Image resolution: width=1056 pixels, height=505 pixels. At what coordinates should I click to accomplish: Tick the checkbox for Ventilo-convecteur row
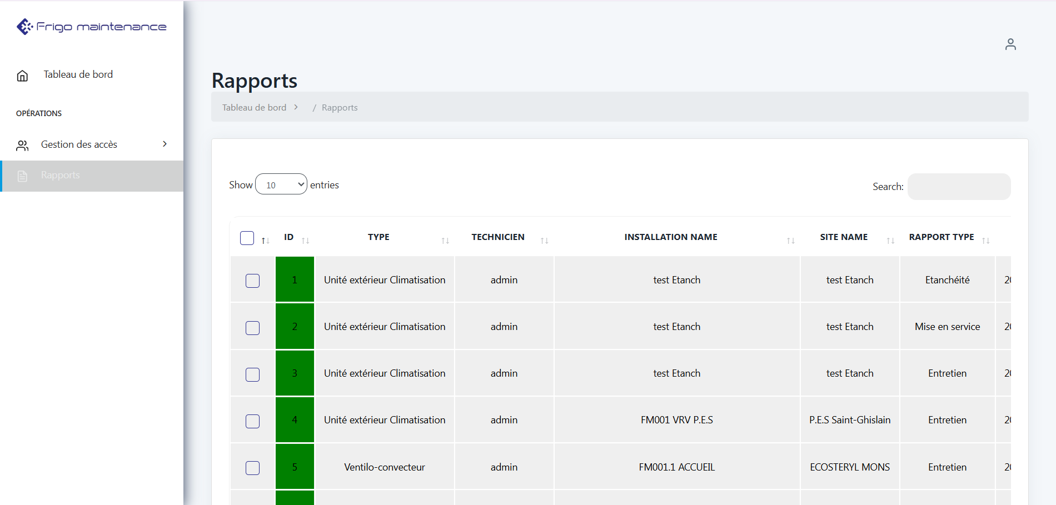253,468
